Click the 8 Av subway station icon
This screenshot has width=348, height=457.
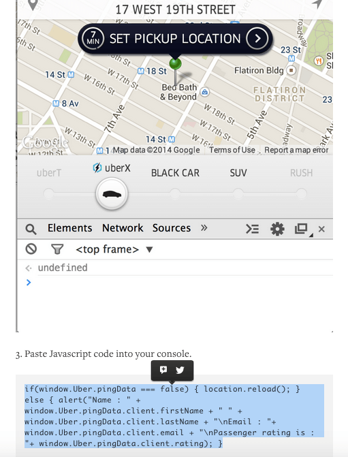(x=56, y=104)
